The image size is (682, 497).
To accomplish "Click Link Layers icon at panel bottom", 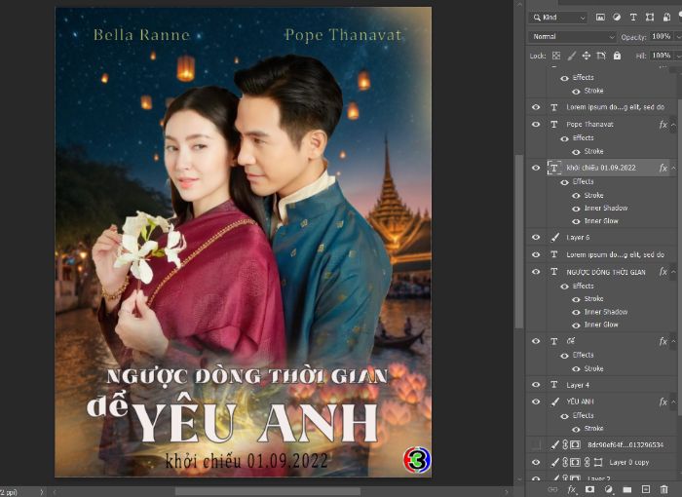I will click(x=552, y=489).
